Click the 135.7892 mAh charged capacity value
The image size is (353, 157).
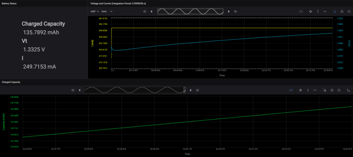(41, 32)
